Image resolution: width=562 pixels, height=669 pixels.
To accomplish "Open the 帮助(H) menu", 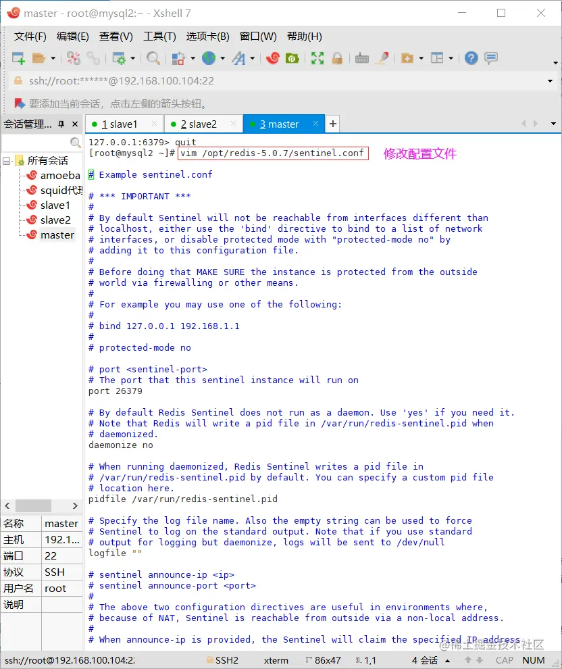I will coord(305,36).
